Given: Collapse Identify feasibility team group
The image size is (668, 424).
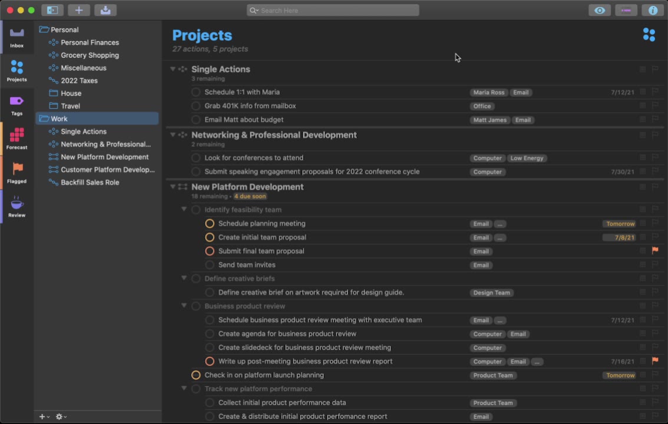Looking at the screenshot, I should (x=184, y=209).
